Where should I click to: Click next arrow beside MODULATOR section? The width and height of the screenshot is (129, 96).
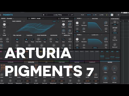(71, 35)
